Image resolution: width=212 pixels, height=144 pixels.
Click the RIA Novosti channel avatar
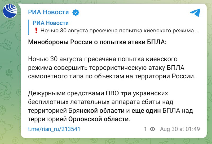(10, 11)
